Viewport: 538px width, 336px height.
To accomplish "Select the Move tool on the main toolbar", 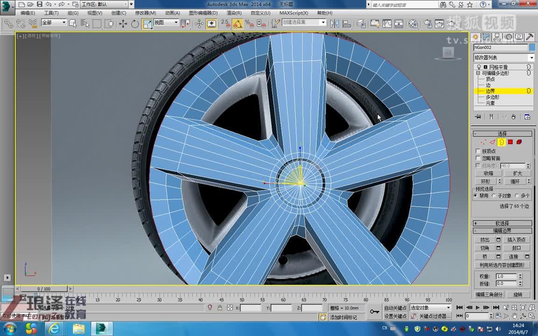I will [123, 24].
